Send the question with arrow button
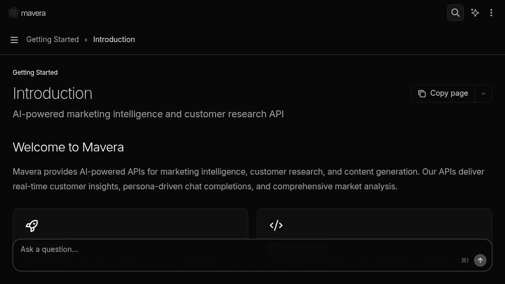This screenshot has width=505, height=284. point(480,260)
